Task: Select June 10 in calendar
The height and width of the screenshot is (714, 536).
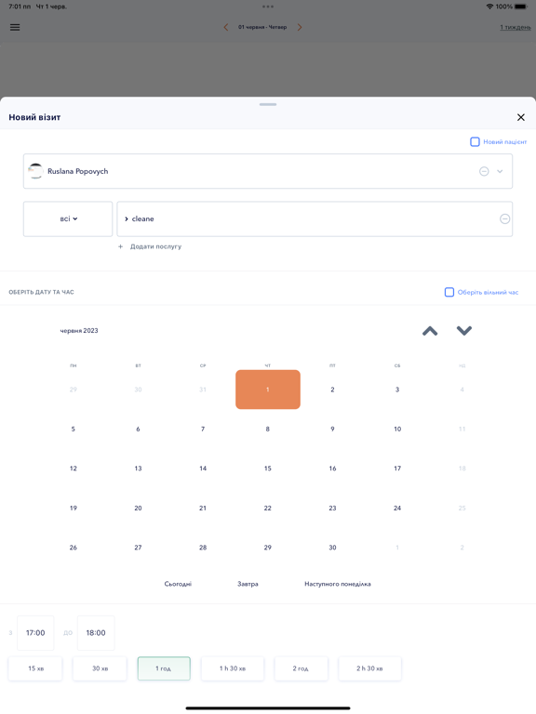Action: [397, 429]
